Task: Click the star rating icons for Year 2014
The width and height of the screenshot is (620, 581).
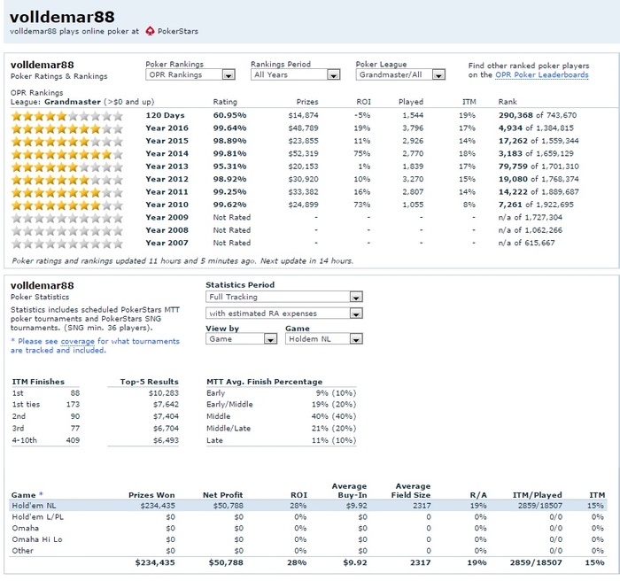Action: pyautogui.click(x=66, y=154)
